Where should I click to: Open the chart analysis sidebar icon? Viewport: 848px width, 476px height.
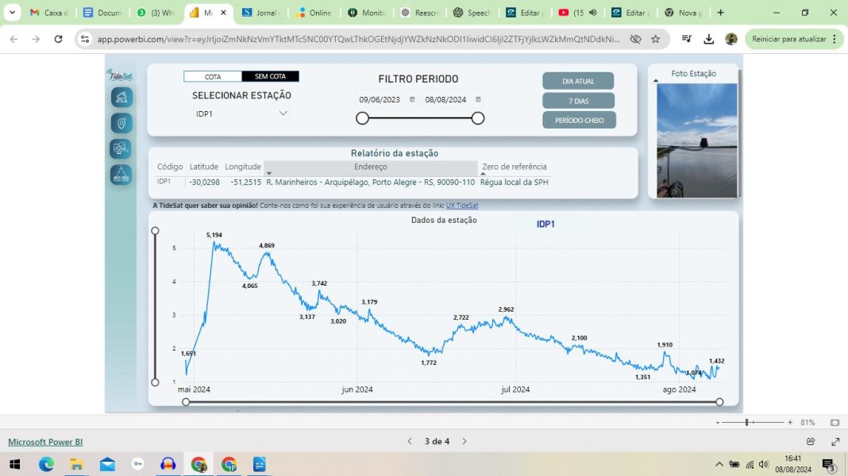(121, 149)
